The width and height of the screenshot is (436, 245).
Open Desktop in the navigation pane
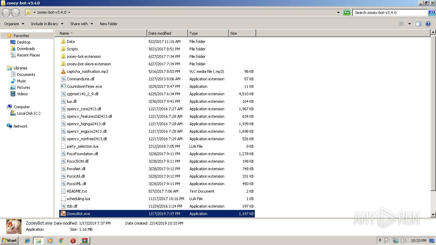[x=24, y=42]
